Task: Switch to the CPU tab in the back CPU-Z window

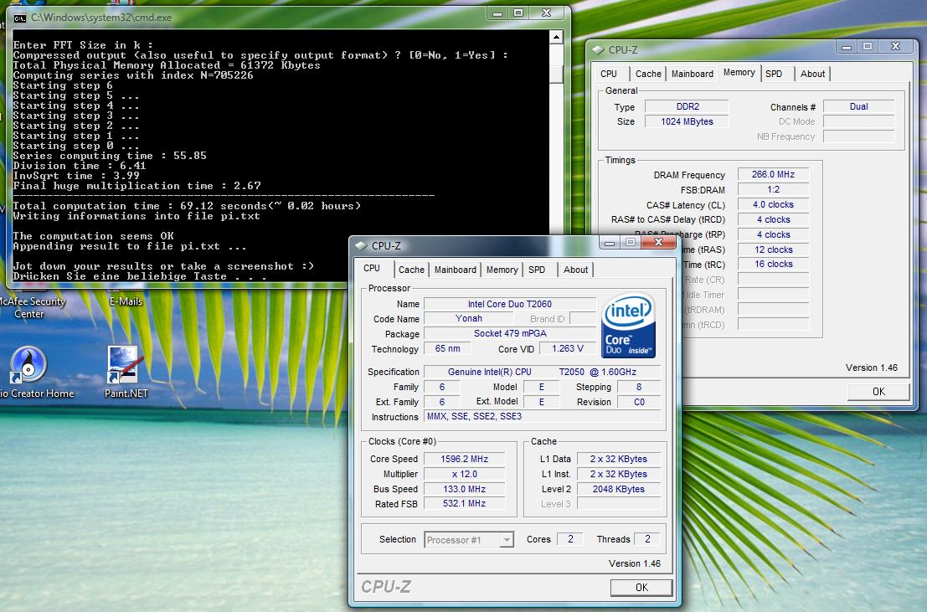Action: 608,74
